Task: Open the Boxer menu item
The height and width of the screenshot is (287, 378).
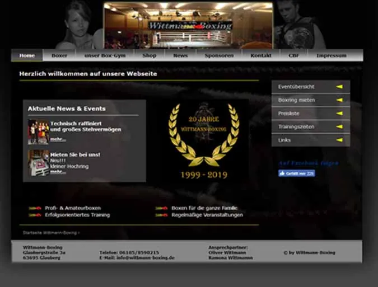Action: [59, 55]
